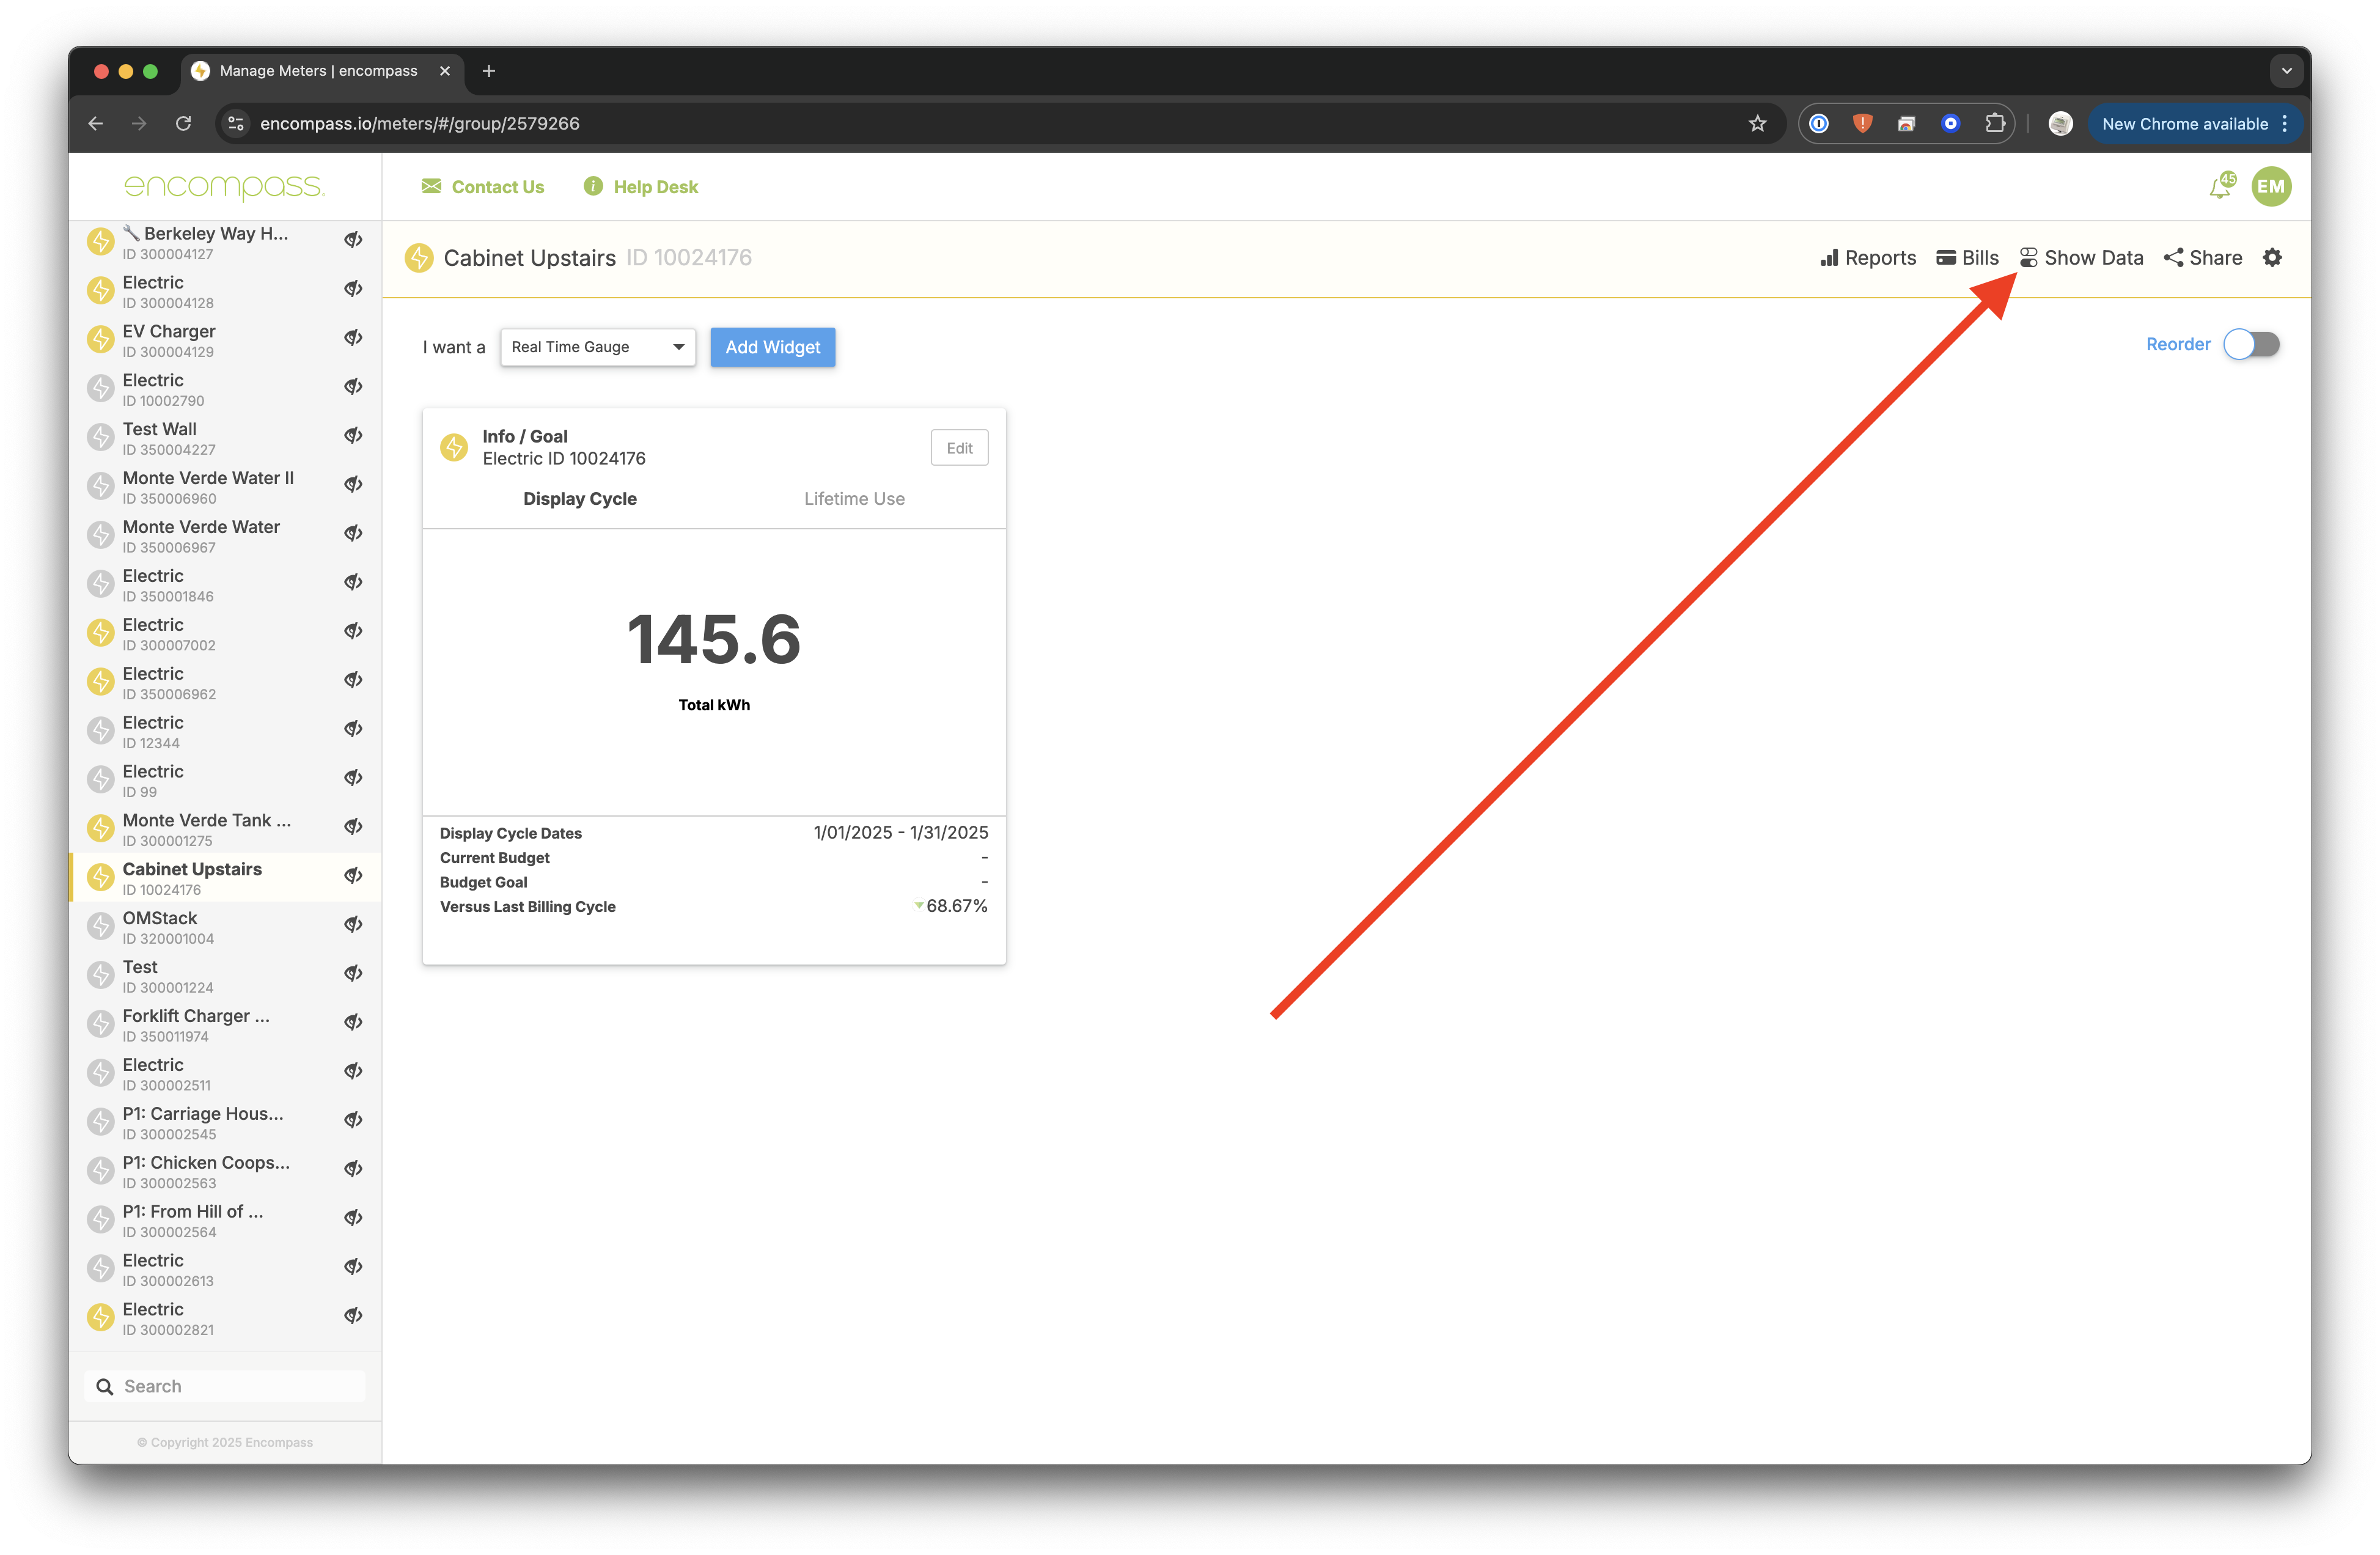Viewport: 2380px width, 1555px height.
Task: Click the settings gear icon for Cabinet Upstairs
Action: click(2272, 258)
